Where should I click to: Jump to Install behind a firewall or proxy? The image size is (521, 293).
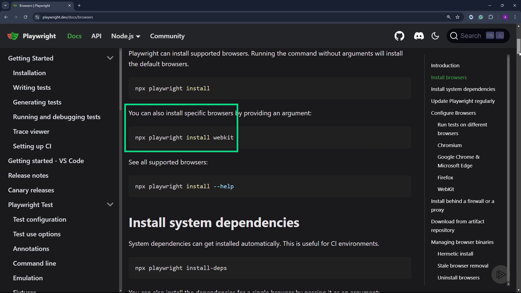(x=462, y=205)
